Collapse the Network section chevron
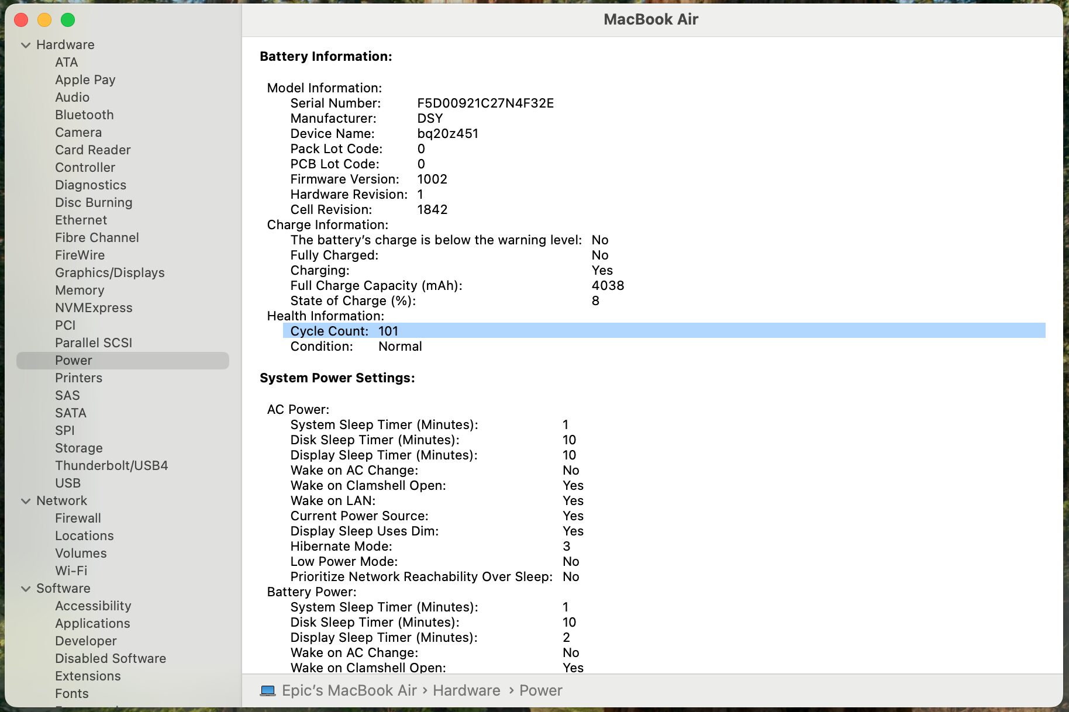Screen dimensions: 1069x712 [26, 501]
